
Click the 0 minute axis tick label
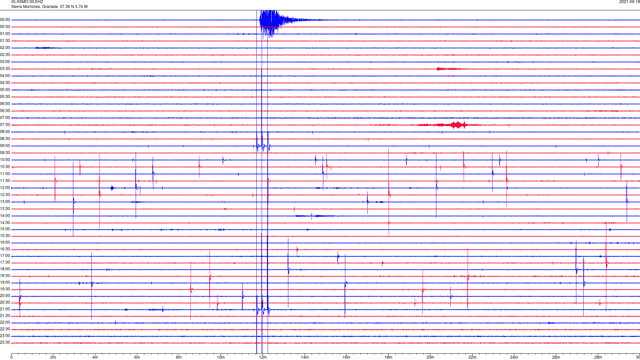(x=11, y=357)
